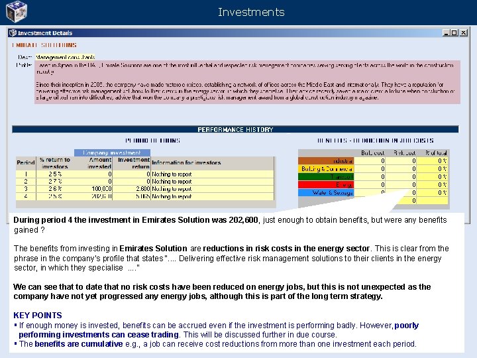Select the 2.7% return in period 2
477x358 pixels.
coord(55,182)
